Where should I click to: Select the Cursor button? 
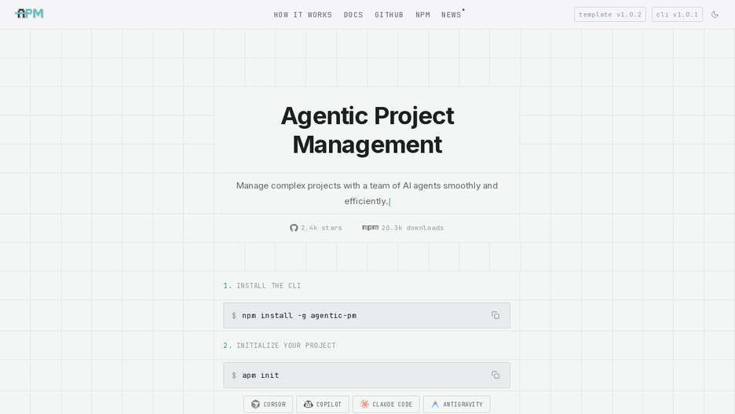[268, 404]
